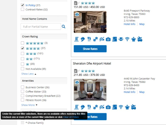Click Show Rates for 8440 Freeport Parkway hotel
Image resolution: width=166 pixels, height=125 pixels.
pyautogui.click(x=90, y=49)
